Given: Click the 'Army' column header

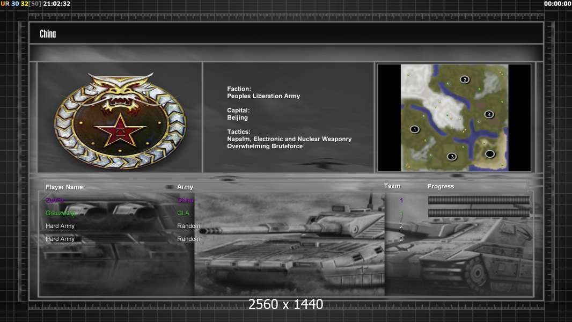Looking at the screenshot, I should pos(185,187).
